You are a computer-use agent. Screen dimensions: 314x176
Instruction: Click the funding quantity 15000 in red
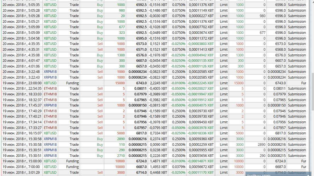tap(120, 83)
